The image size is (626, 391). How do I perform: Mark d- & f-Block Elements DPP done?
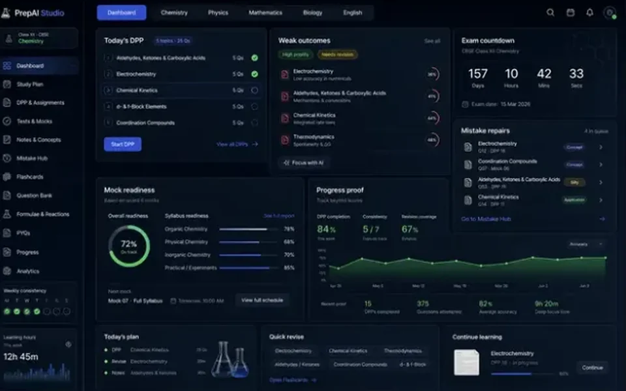click(x=254, y=106)
